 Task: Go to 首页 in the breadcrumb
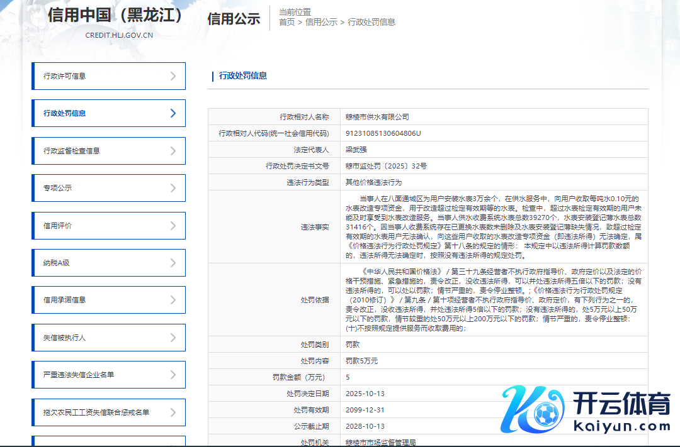[x=286, y=22]
